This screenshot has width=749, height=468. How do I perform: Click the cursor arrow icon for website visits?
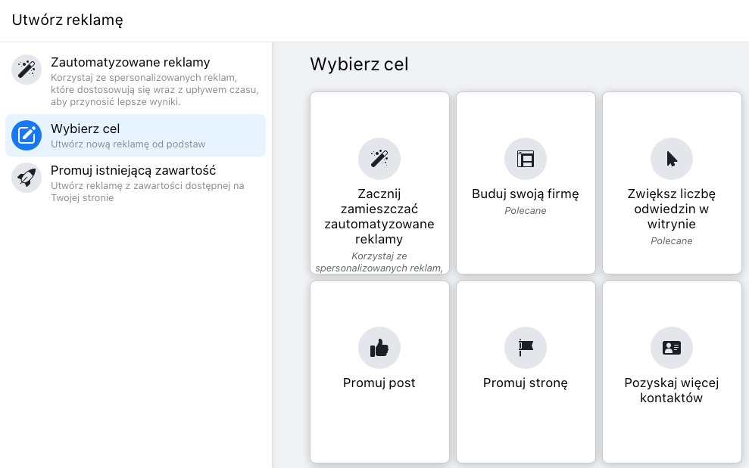pos(671,158)
